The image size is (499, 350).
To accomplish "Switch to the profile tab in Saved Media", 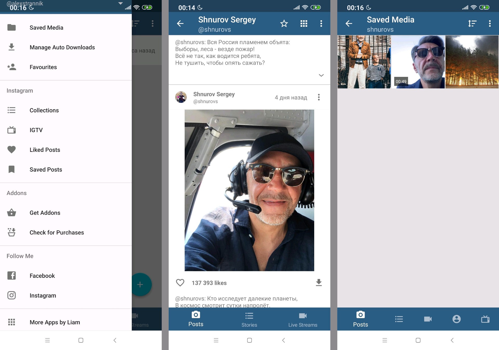I will pyautogui.click(x=457, y=319).
